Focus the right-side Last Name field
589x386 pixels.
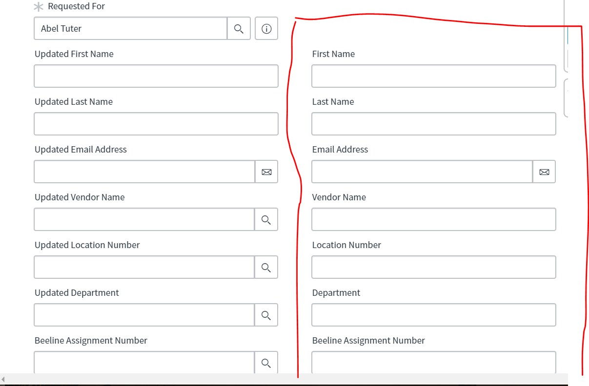pyautogui.click(x=433, y=124)
